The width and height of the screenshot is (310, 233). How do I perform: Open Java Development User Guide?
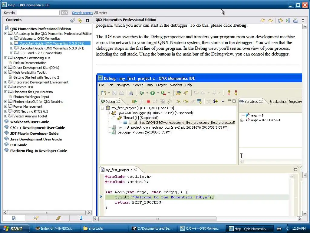36,139
